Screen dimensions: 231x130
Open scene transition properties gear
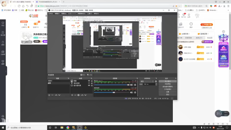156,81
